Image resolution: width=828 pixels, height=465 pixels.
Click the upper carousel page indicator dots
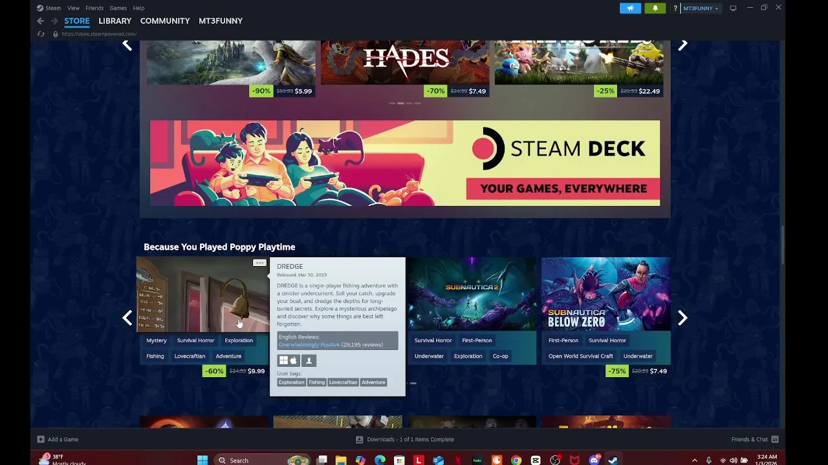pos(405,103)
